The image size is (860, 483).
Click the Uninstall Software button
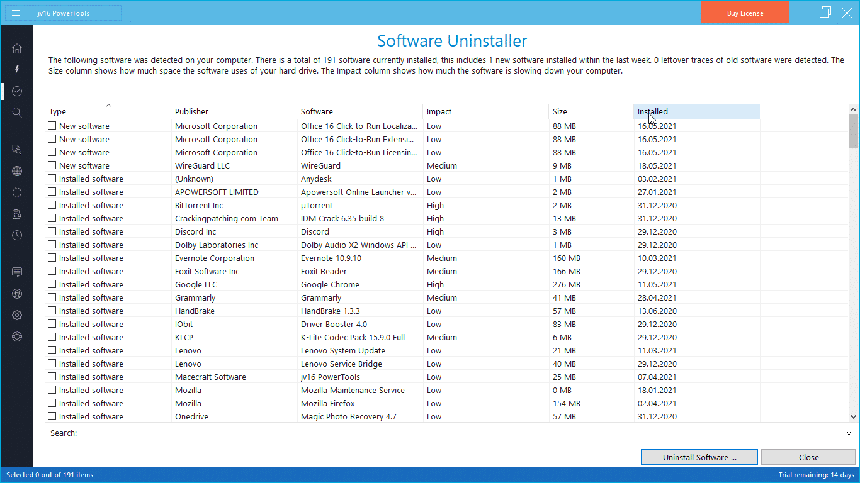(x=699, y=457)
